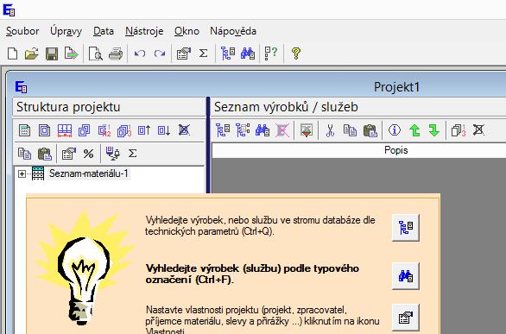Delete product with crossed box icon
This screenshot has width=506, height=334.
pos(478,130)
